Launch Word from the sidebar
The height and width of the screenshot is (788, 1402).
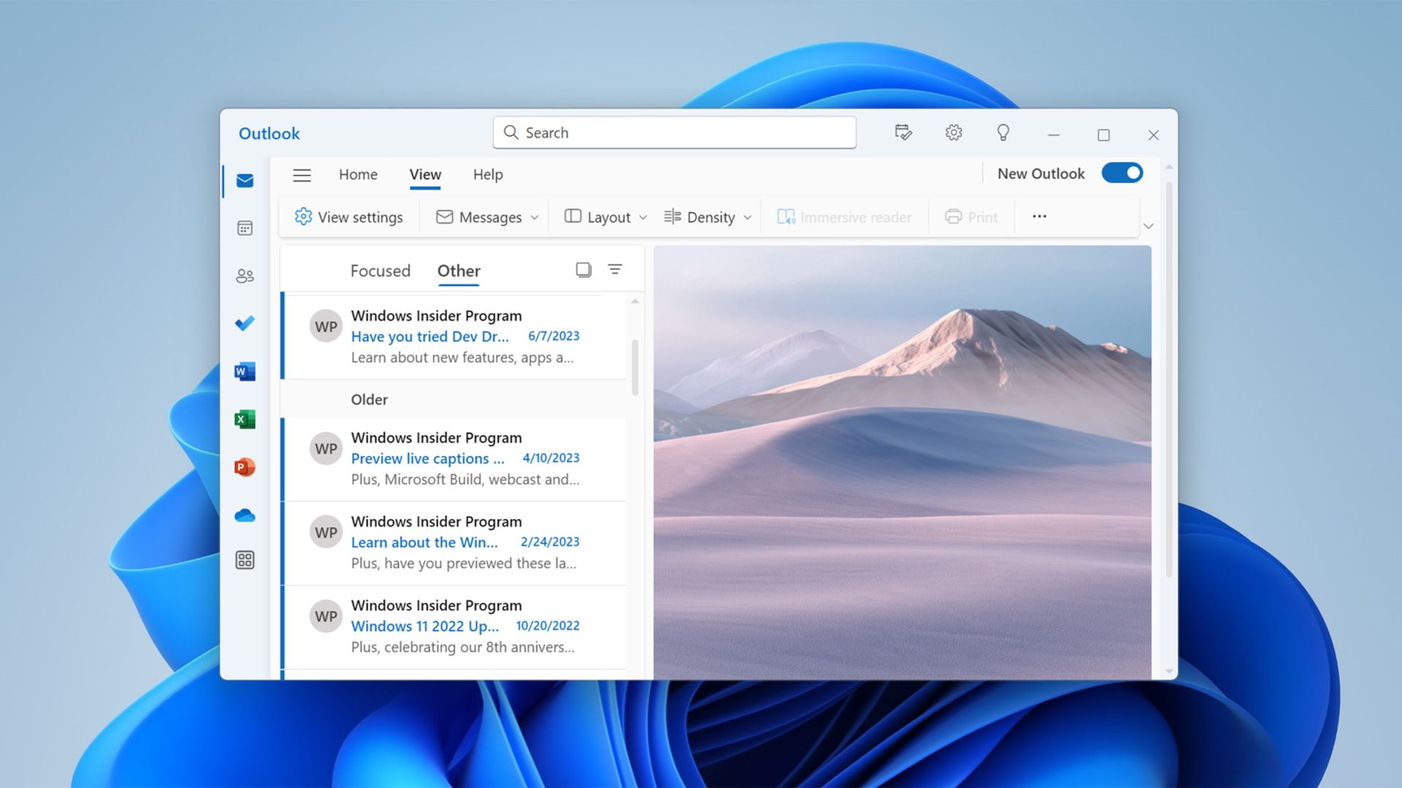click(x=245, y=371)
